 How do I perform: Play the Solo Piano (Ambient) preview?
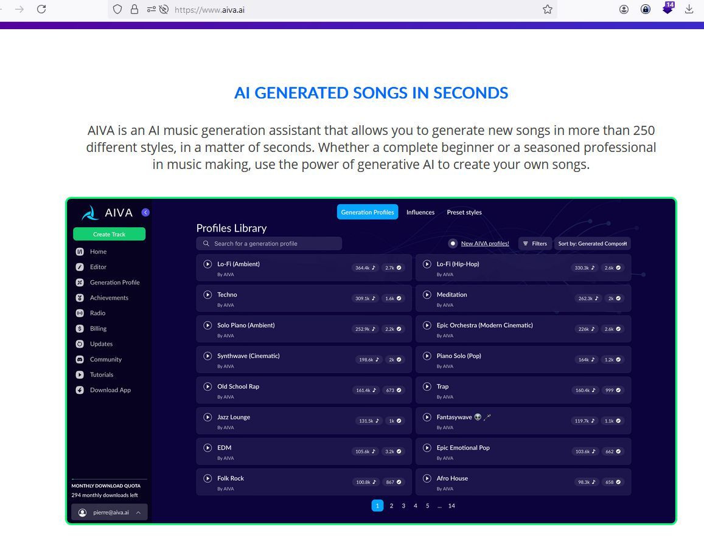pyautogui.click(x=207, y=325)
